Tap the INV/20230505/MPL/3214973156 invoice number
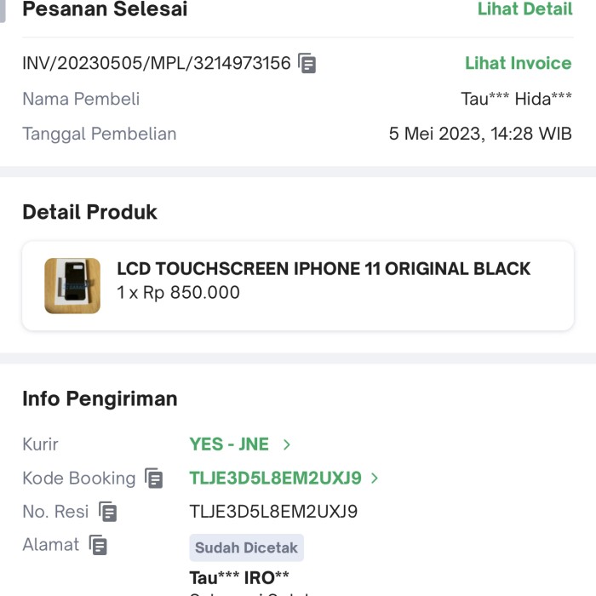 [157, 63]
